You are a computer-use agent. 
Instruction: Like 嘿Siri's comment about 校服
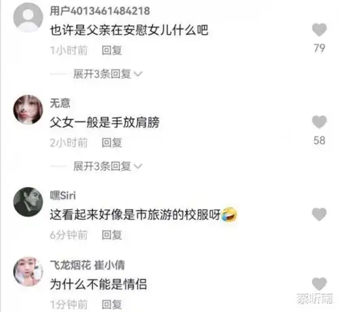(319, 214)
